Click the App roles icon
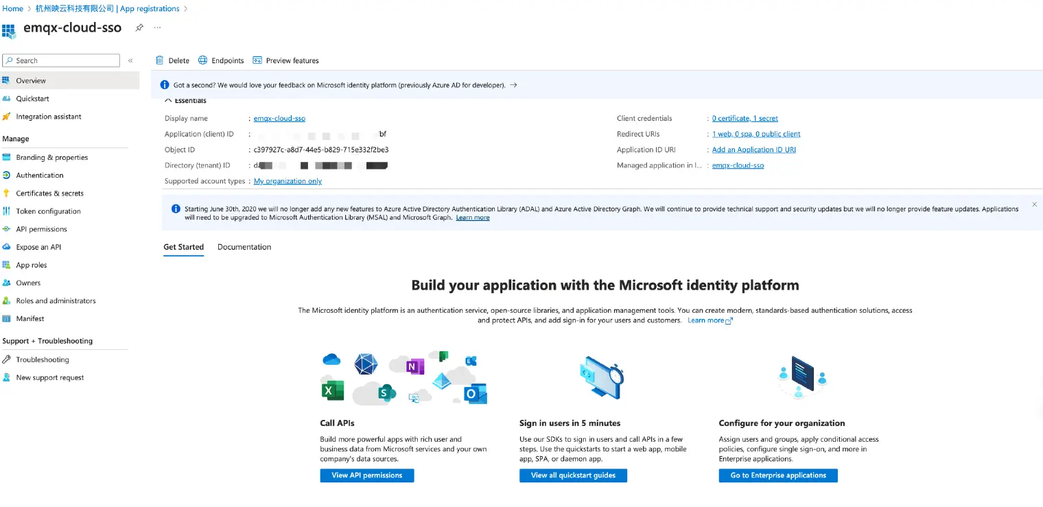The height and width of the screenshot is (507, 1043). (x=6, y=265)
